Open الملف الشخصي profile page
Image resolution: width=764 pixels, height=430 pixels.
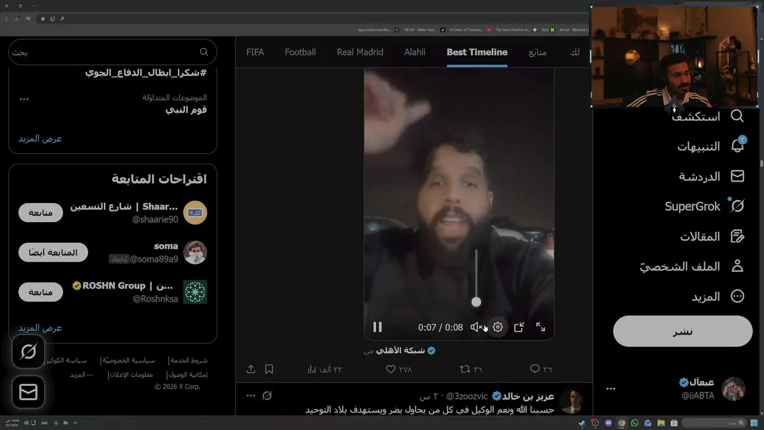click(x=692, y=266)
